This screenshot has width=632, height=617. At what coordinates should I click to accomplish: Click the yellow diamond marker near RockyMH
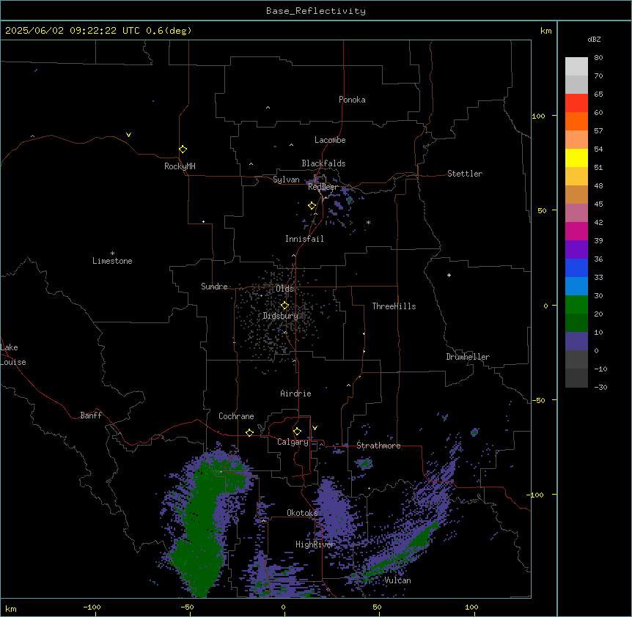[x=183, y=149]
